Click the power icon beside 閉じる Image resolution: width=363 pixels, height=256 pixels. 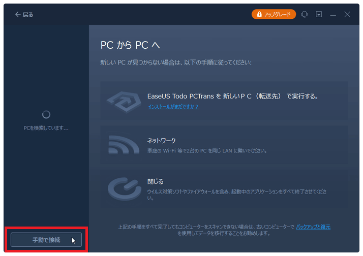(124, 187)
